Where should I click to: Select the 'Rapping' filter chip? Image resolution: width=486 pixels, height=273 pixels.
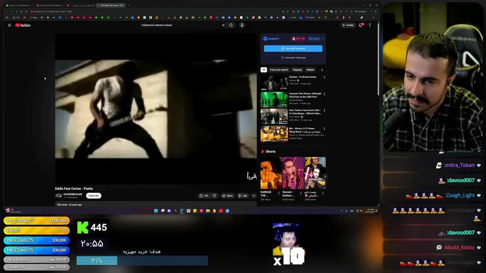click(x=297, y=70)
